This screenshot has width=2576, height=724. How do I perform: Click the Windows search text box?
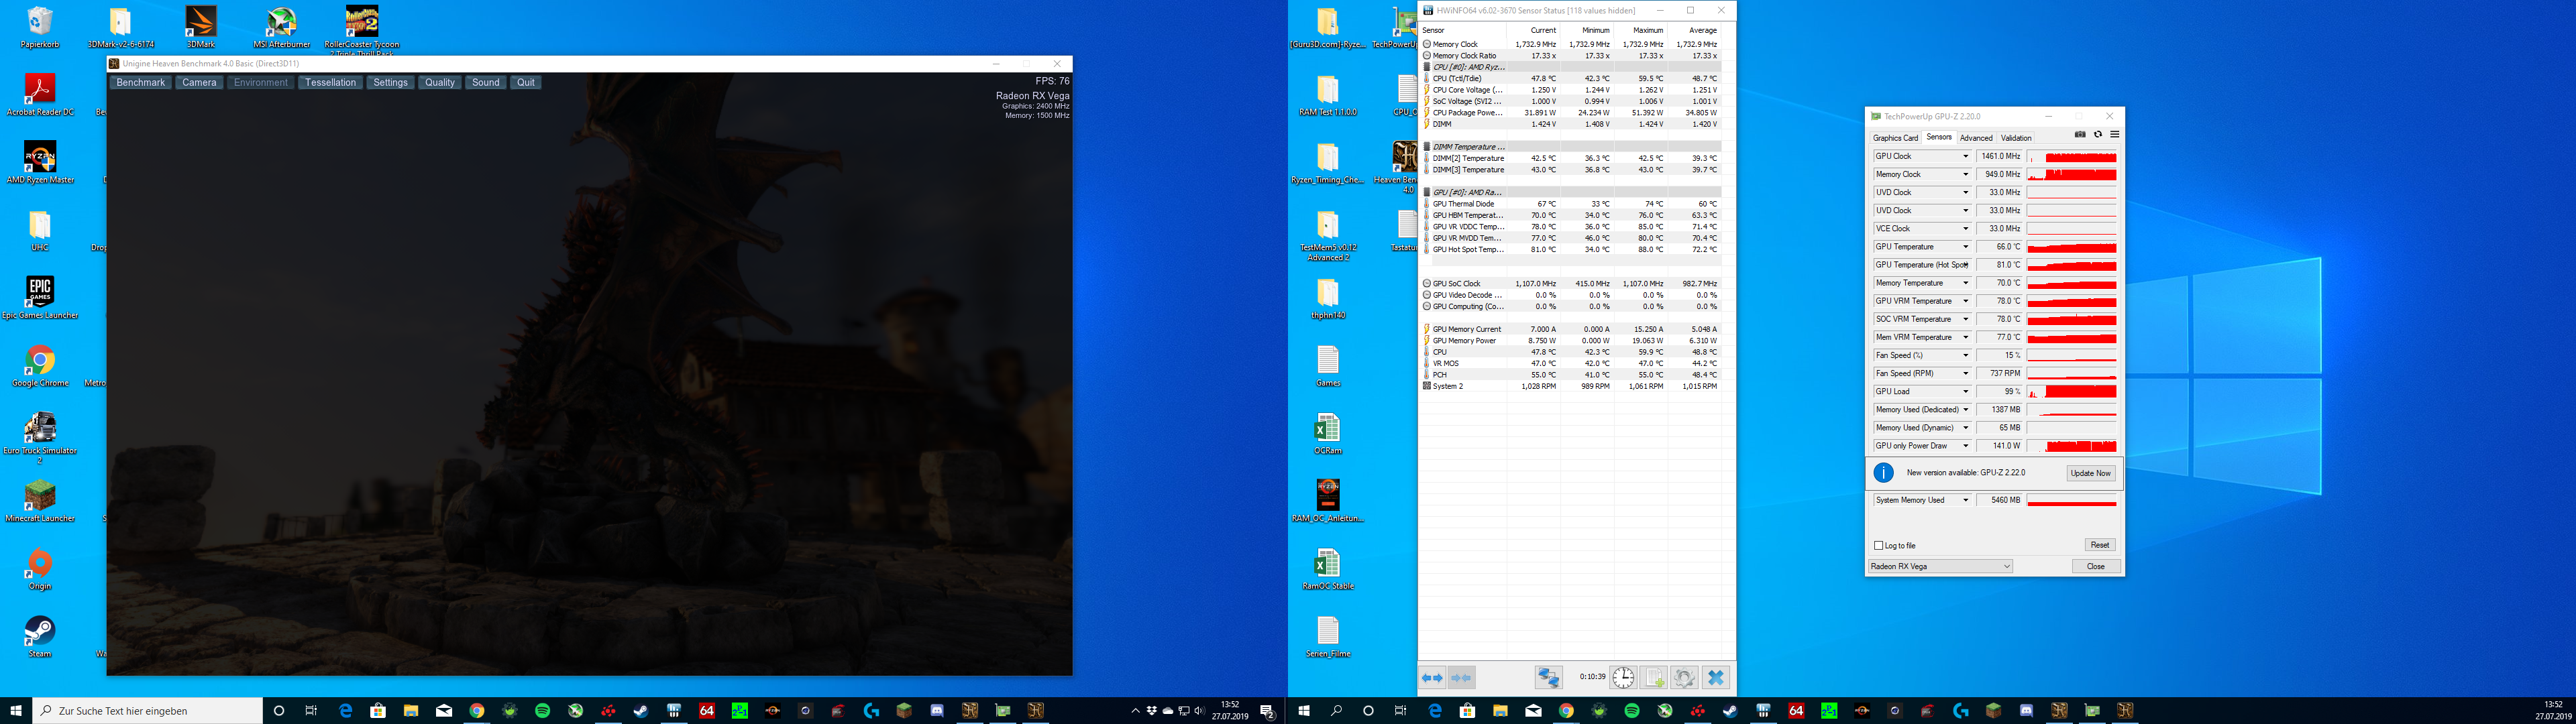pyautogui.click(x=150, y=711)
